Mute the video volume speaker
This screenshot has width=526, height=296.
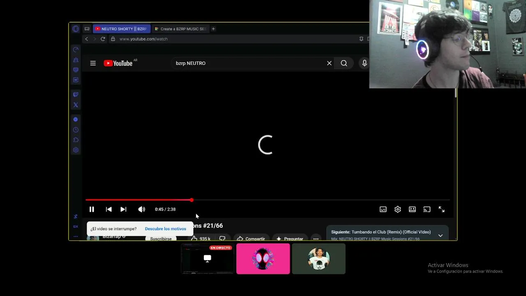[x=142, y=209]
